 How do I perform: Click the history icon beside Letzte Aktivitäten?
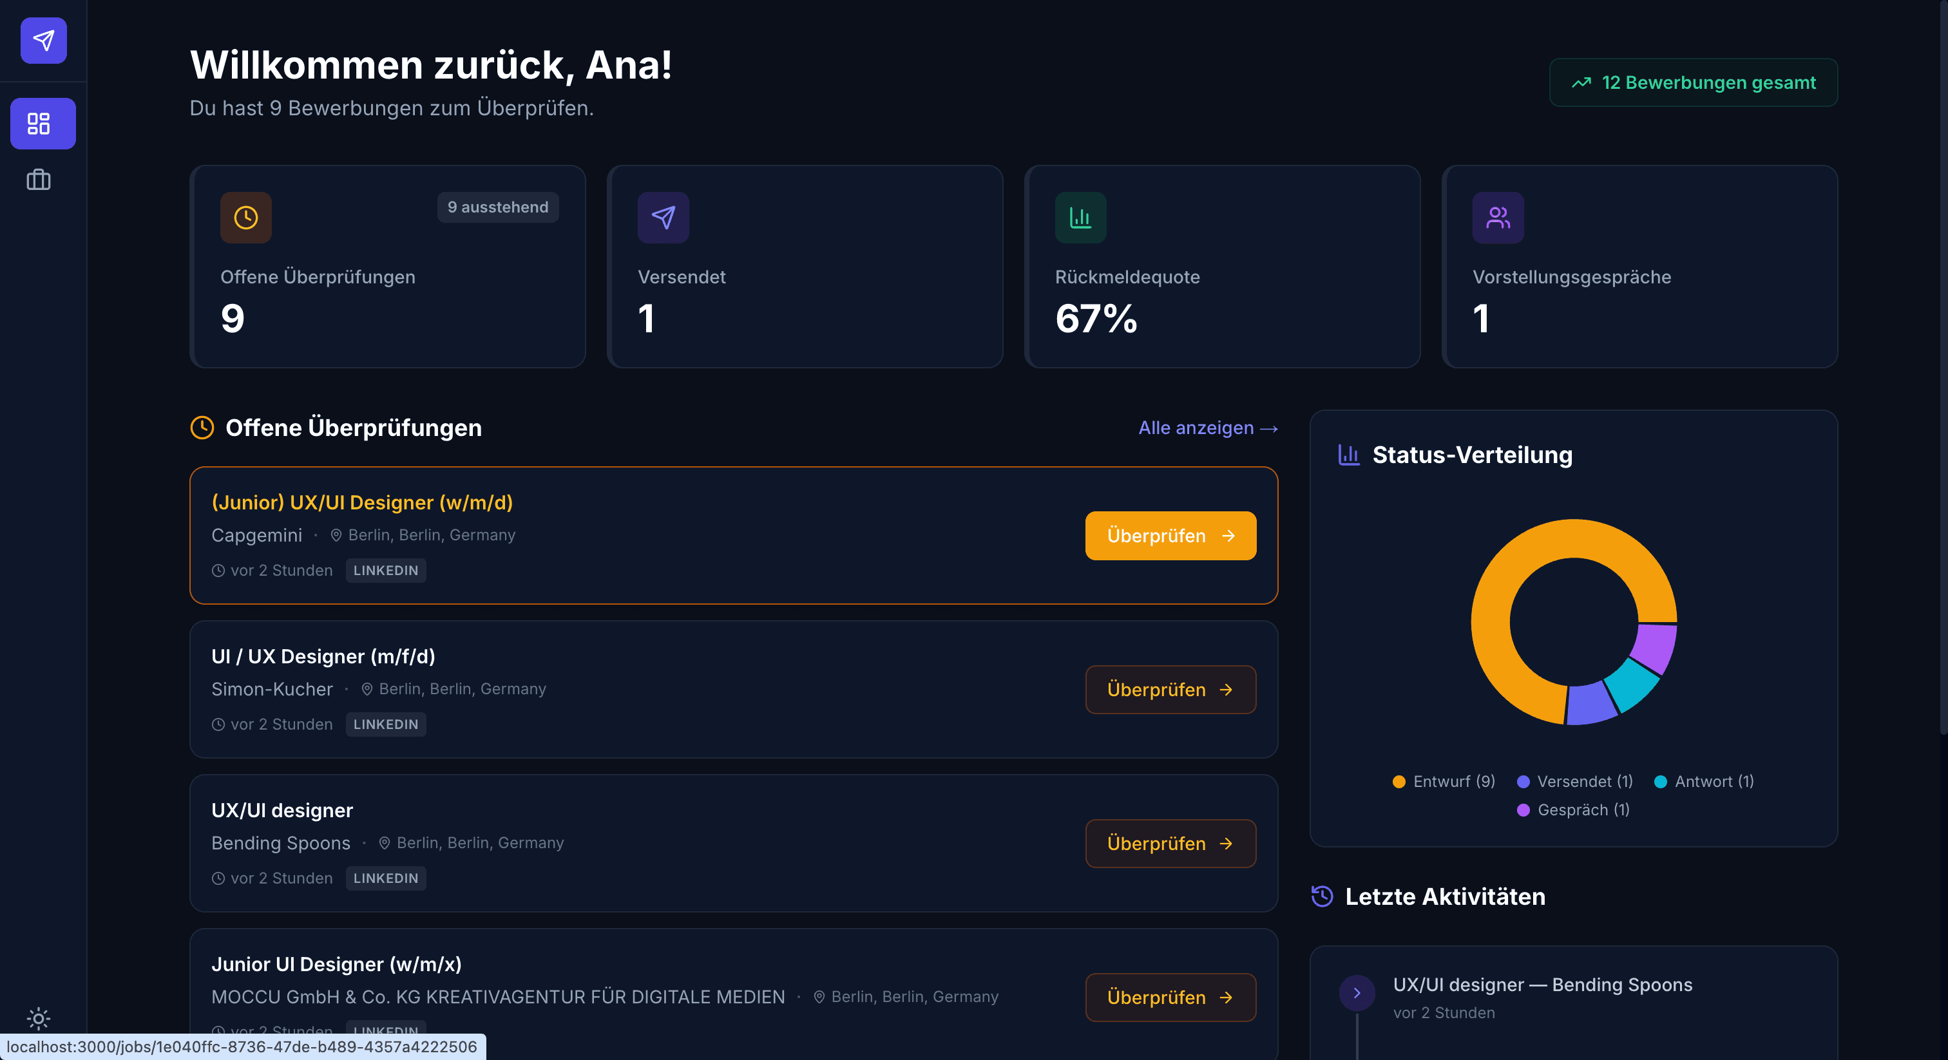1321,896
